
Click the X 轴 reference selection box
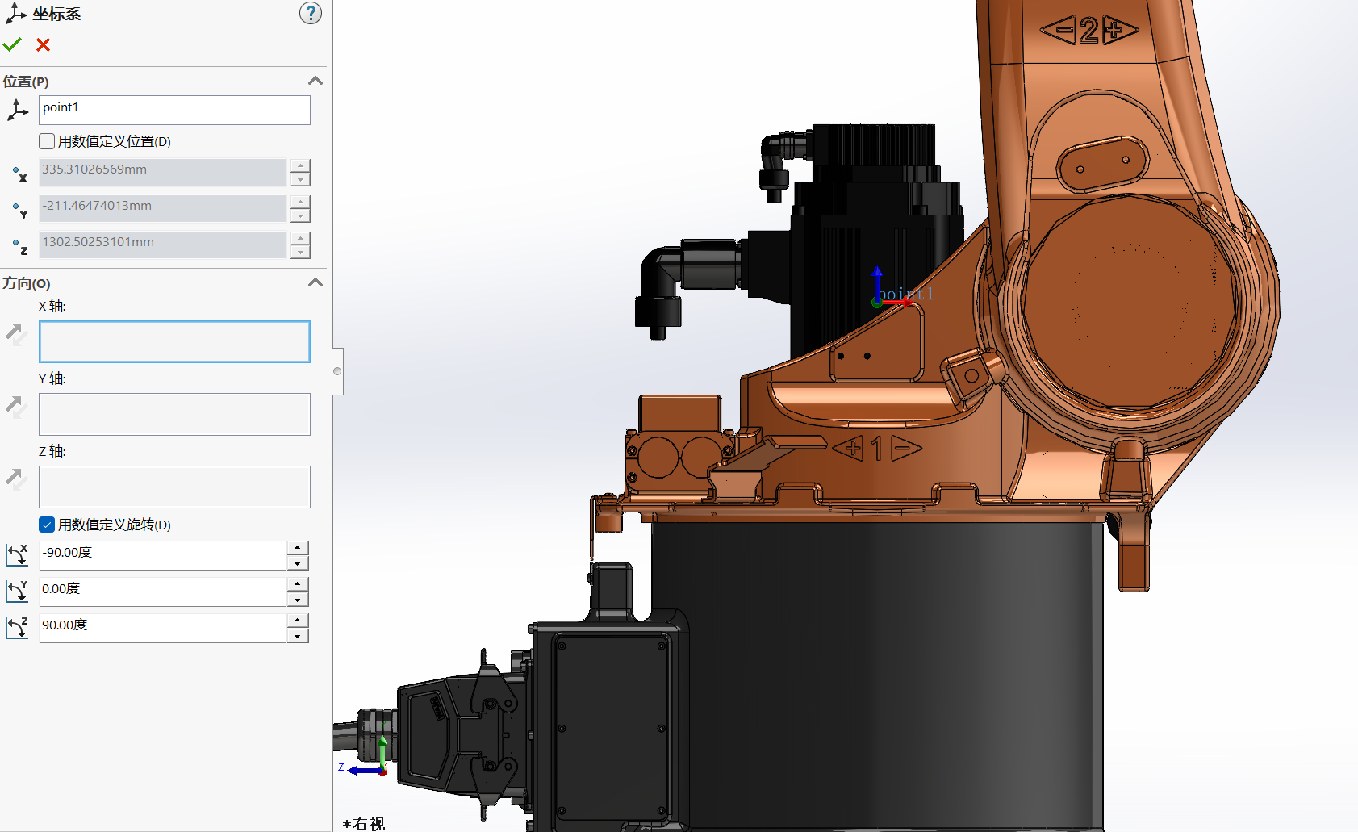pos(174,341)
